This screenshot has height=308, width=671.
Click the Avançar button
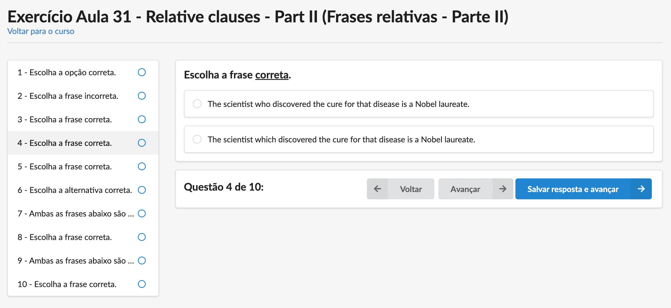pos(476,189)
